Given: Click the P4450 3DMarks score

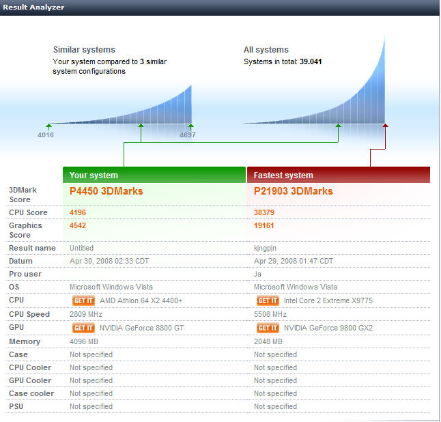Looking at the screenshot, I should point(106,191).
